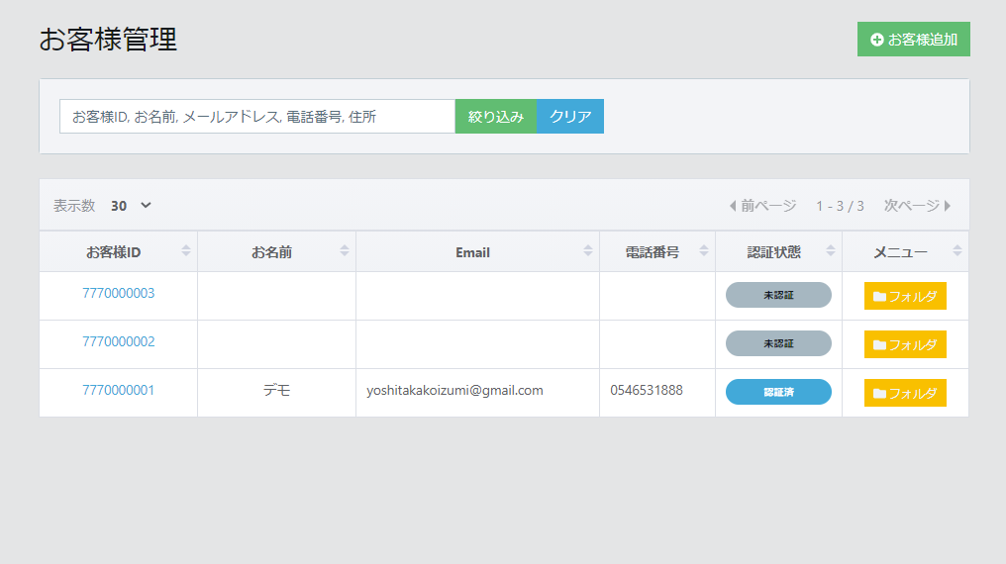The height and width of the screenshot is (564, 1006).
Task: Open customer 7770000001 details link
Action: pos(118,391)
